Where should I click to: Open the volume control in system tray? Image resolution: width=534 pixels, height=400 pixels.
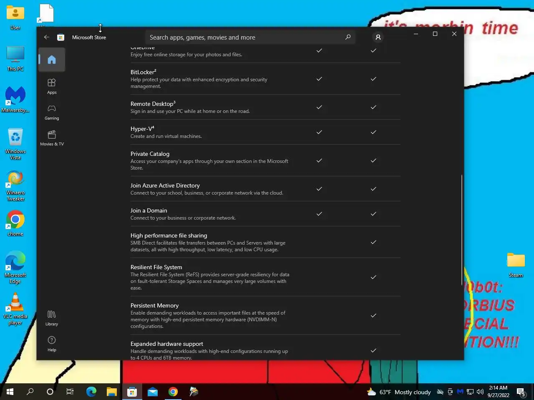coord(480,392)
